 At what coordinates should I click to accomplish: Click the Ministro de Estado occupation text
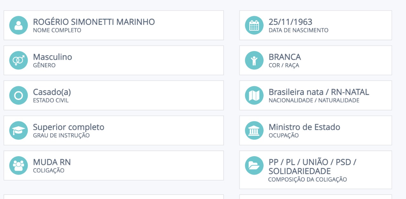click(x=304, y=127)
